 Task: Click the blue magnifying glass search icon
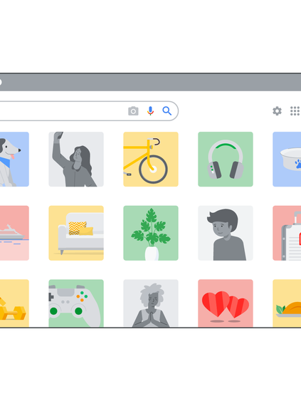[x=167, y=111]
